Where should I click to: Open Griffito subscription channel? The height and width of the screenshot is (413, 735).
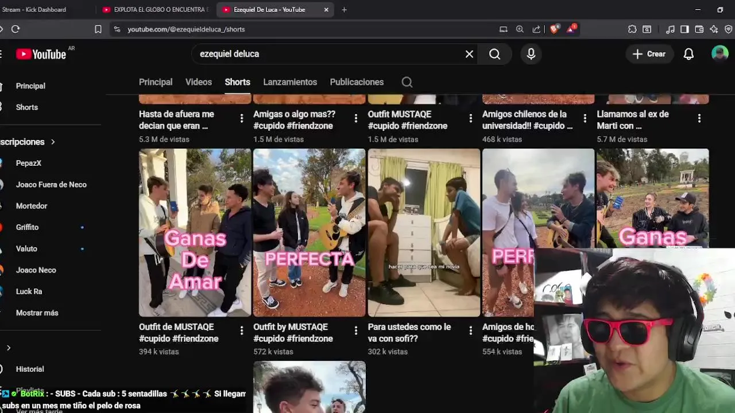(x=28, y=227)
